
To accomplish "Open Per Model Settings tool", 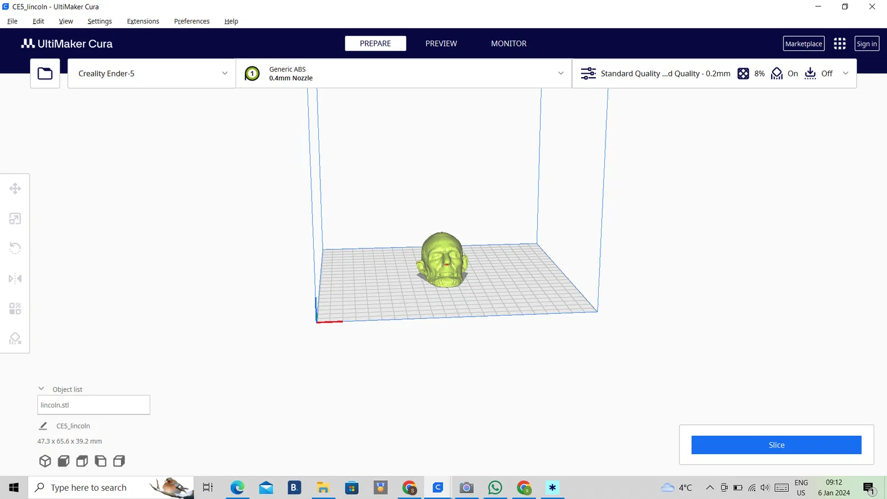I will tap(15, 308).
